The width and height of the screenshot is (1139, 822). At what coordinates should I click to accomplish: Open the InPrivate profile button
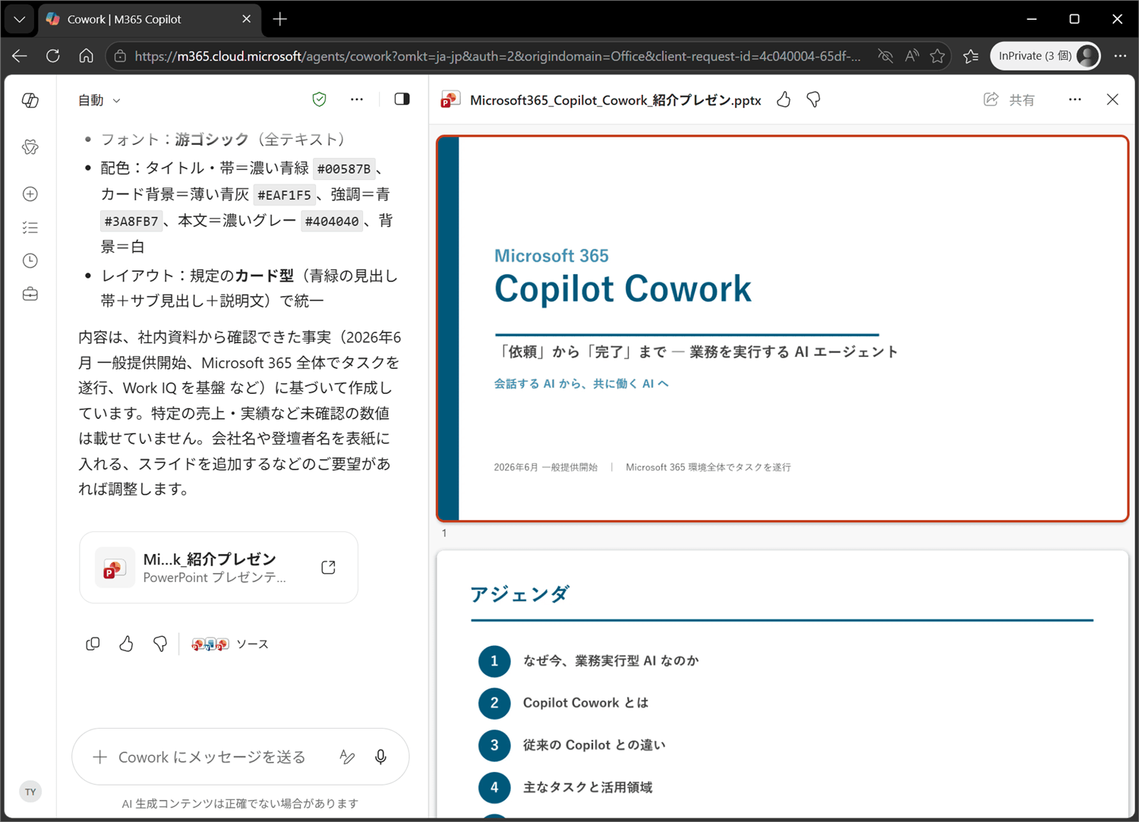(x=1046, y=56)
